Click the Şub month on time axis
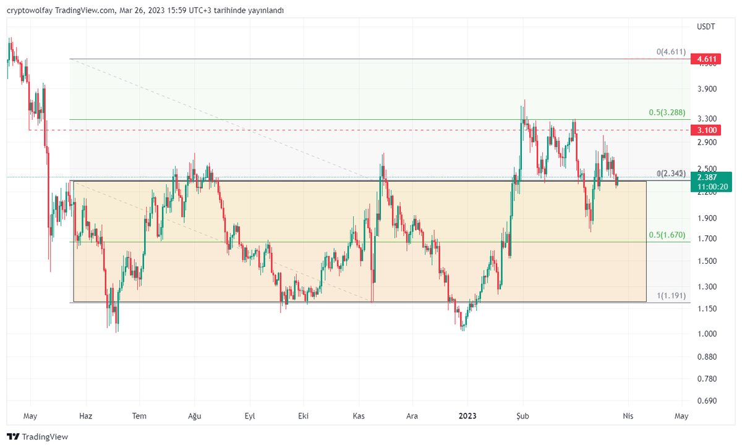Viewport: 742px width, 448px height. (x=523, y=416)
